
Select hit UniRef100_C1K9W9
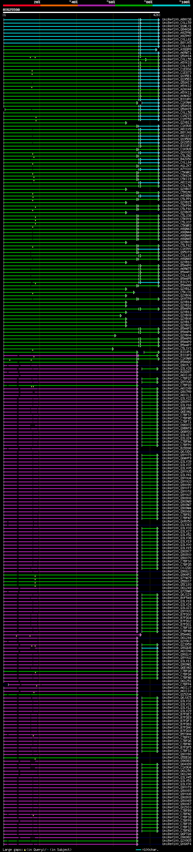coord(177,358)
